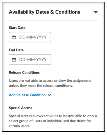Screen dimensions: 107x135
Task: Open the End Date calendar picker icon
Action: point(14,60)
